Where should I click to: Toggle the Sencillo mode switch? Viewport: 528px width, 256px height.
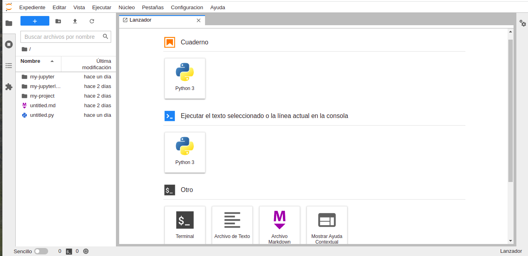coord(41,251)
